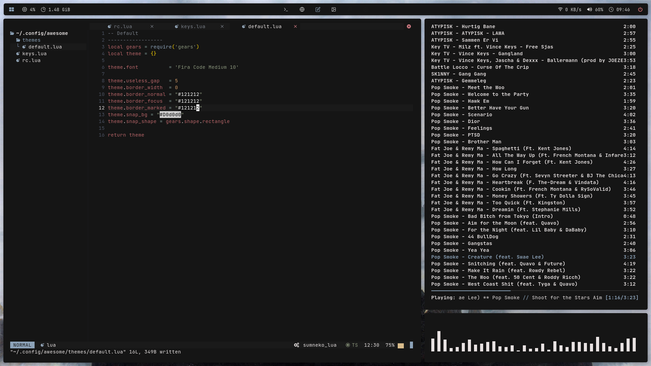651x366 pixels.
Task: Select song West Coast Shit (feat. Tyga & Quavo)
Action: (533, 284)
